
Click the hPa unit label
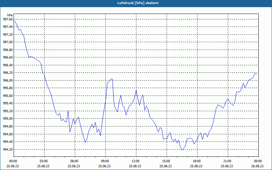click(x=10, y=15)
